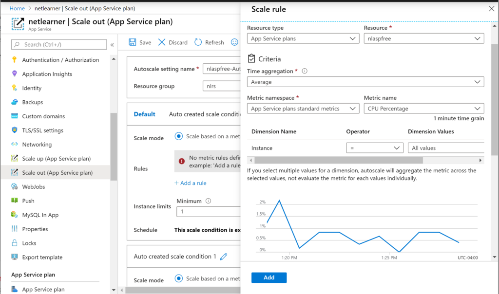Click the Minimum instance limit field
This screenshot has width=499, height=294.
(x=209, y=211)
